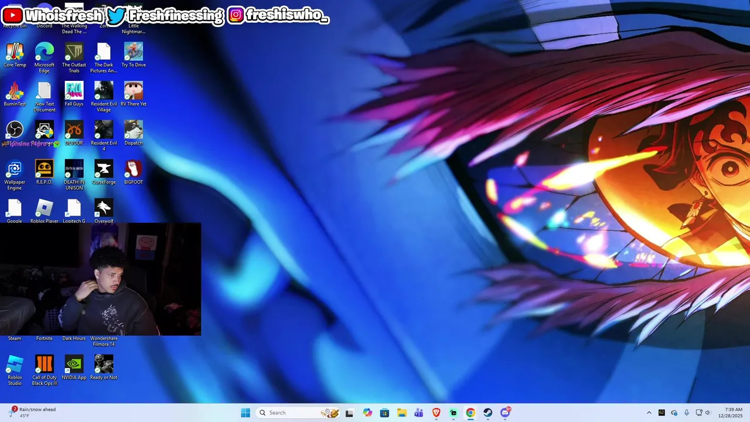The width and height of the screenshot is (750, 422).
Task: Select Call of Duty Black Ops III icon
Action: click(x=45, y=370)
